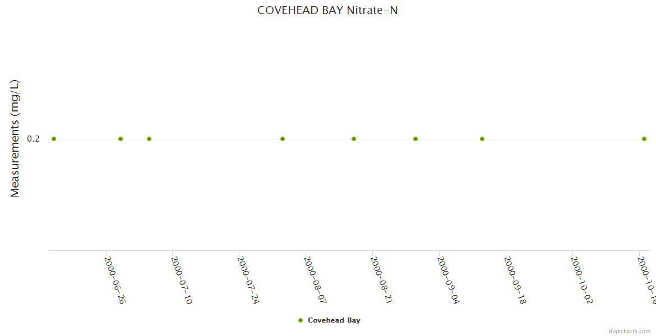Click the leftmost green data point

54,139
